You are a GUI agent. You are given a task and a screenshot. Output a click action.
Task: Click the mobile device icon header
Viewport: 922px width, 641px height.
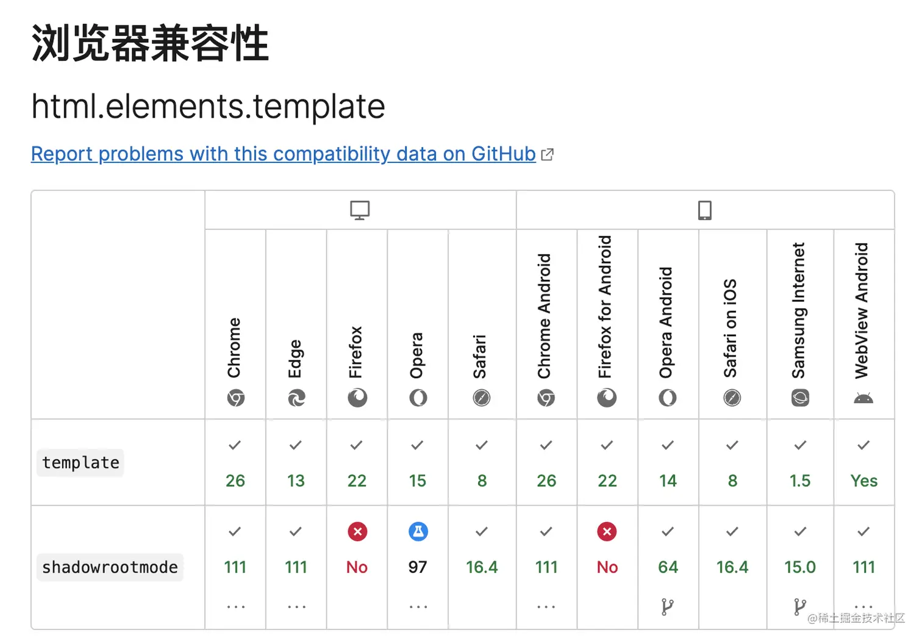(705, 210)
